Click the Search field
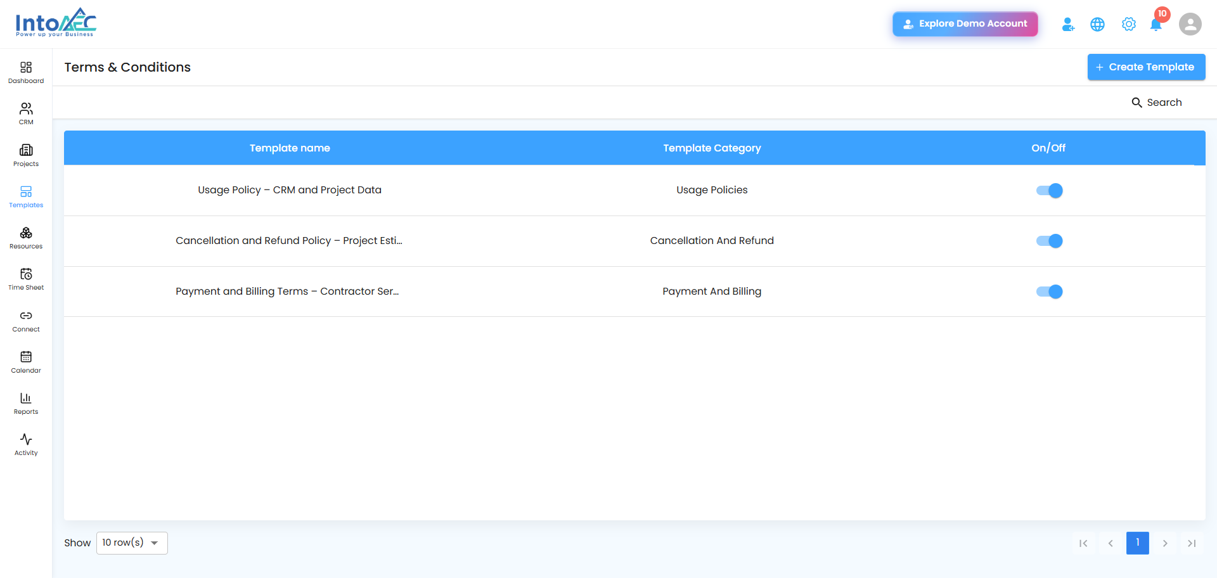 click(1157, 103)
